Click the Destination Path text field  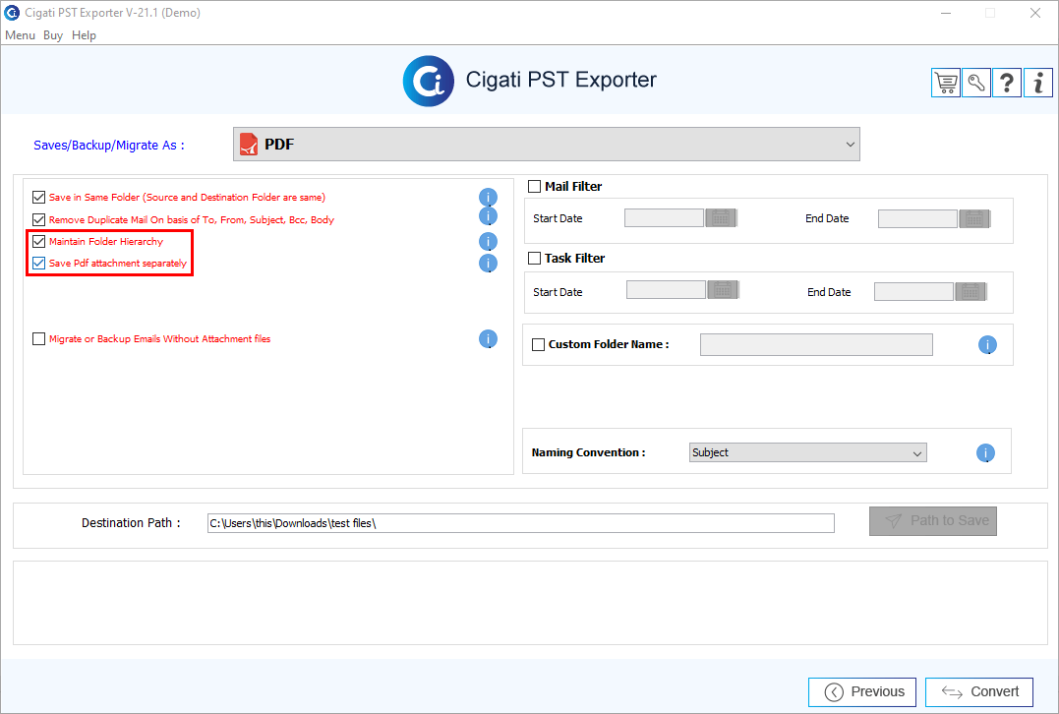point(521,523)
